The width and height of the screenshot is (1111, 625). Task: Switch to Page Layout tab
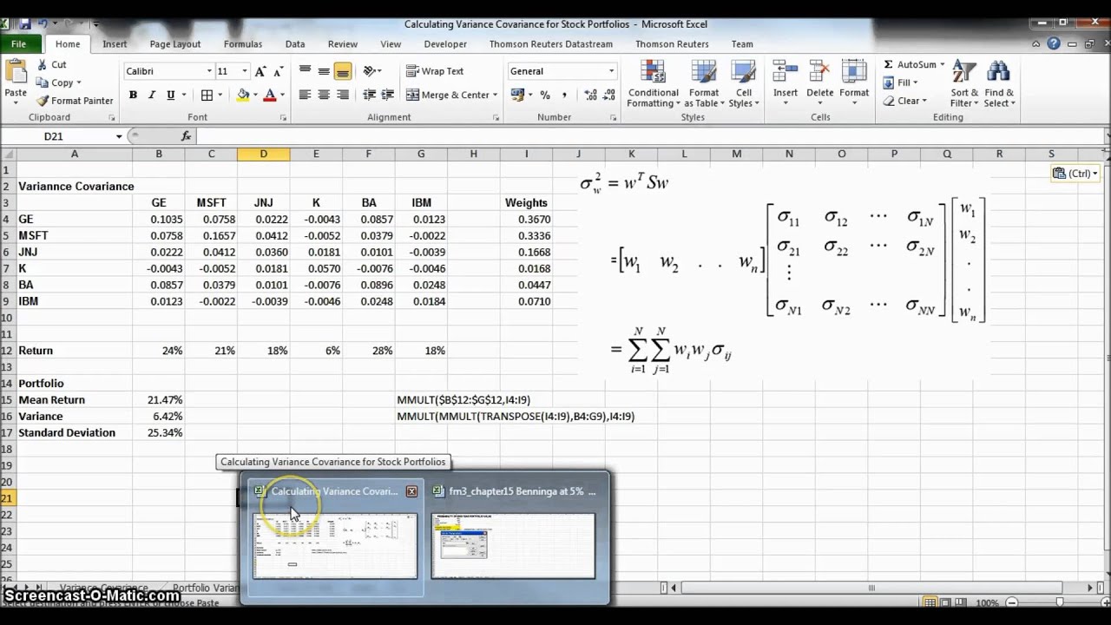[174, 44]
